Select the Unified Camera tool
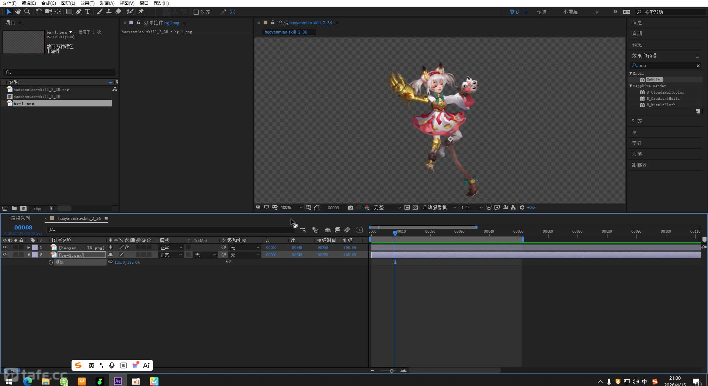This screenshot has width=708, height=386. coord(48,12)
